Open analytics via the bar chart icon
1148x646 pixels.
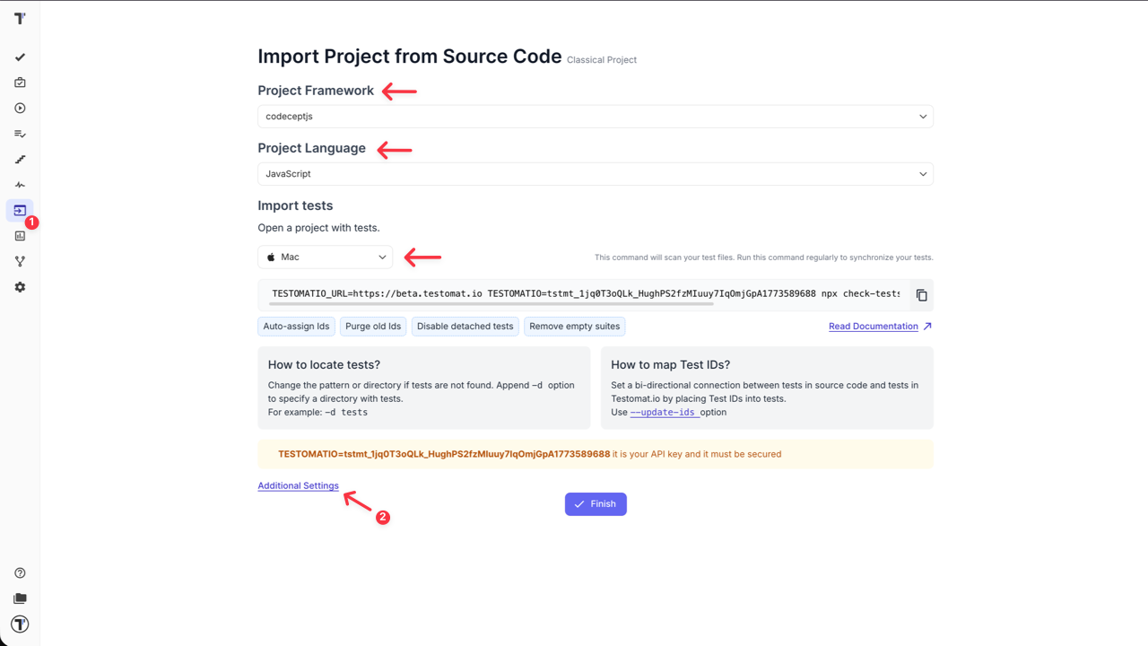pos(20,235)
